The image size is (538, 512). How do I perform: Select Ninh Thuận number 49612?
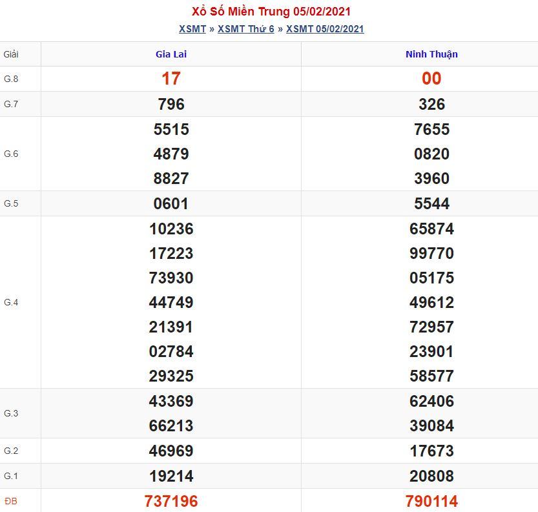click(431, 302)
